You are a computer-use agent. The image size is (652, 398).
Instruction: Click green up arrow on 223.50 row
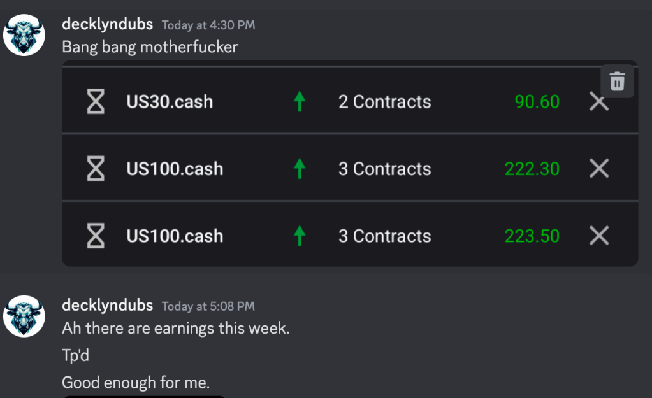(x=299, y=236)
